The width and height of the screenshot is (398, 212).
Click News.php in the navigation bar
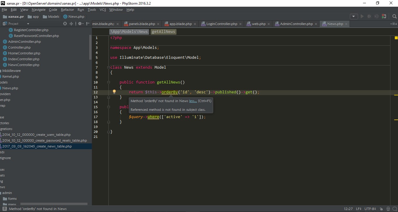[74, 17]
